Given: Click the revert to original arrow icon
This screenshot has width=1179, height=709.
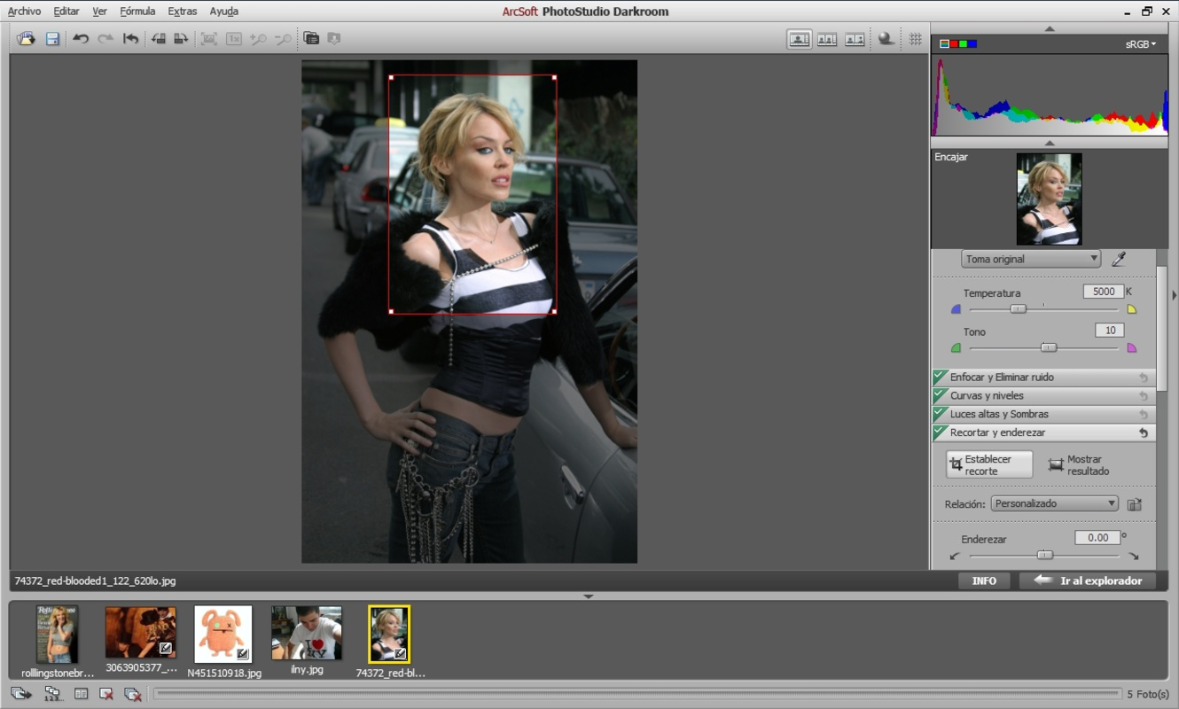Looking at the screenshot, I should coord(131,39).
